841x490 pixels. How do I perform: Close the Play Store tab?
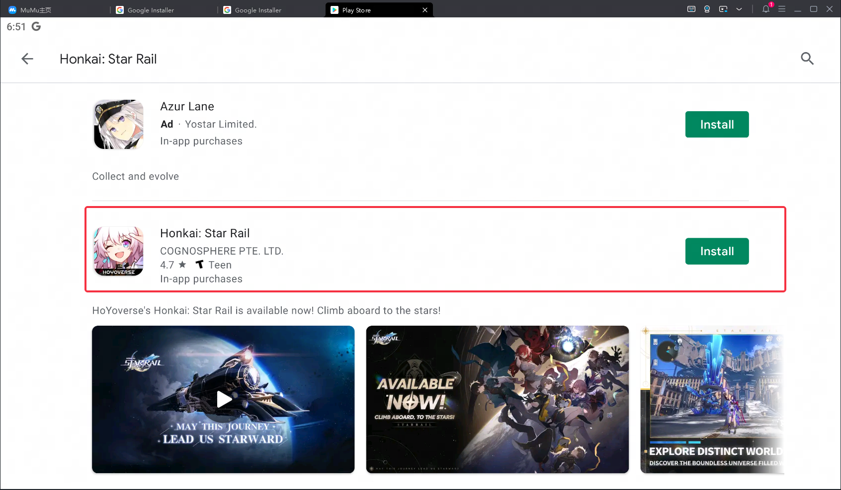pos(425,10)
